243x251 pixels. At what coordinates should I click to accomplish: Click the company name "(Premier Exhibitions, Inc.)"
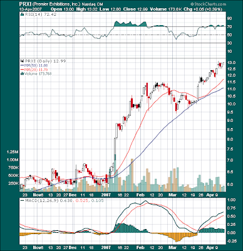(56, 4)
